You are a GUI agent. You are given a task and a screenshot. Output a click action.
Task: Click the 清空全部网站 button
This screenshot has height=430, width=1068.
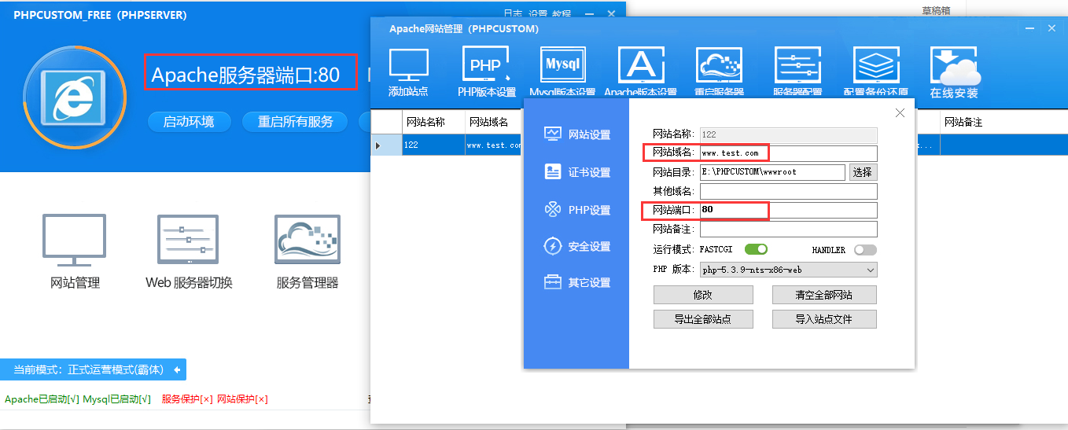pos(824,295)
